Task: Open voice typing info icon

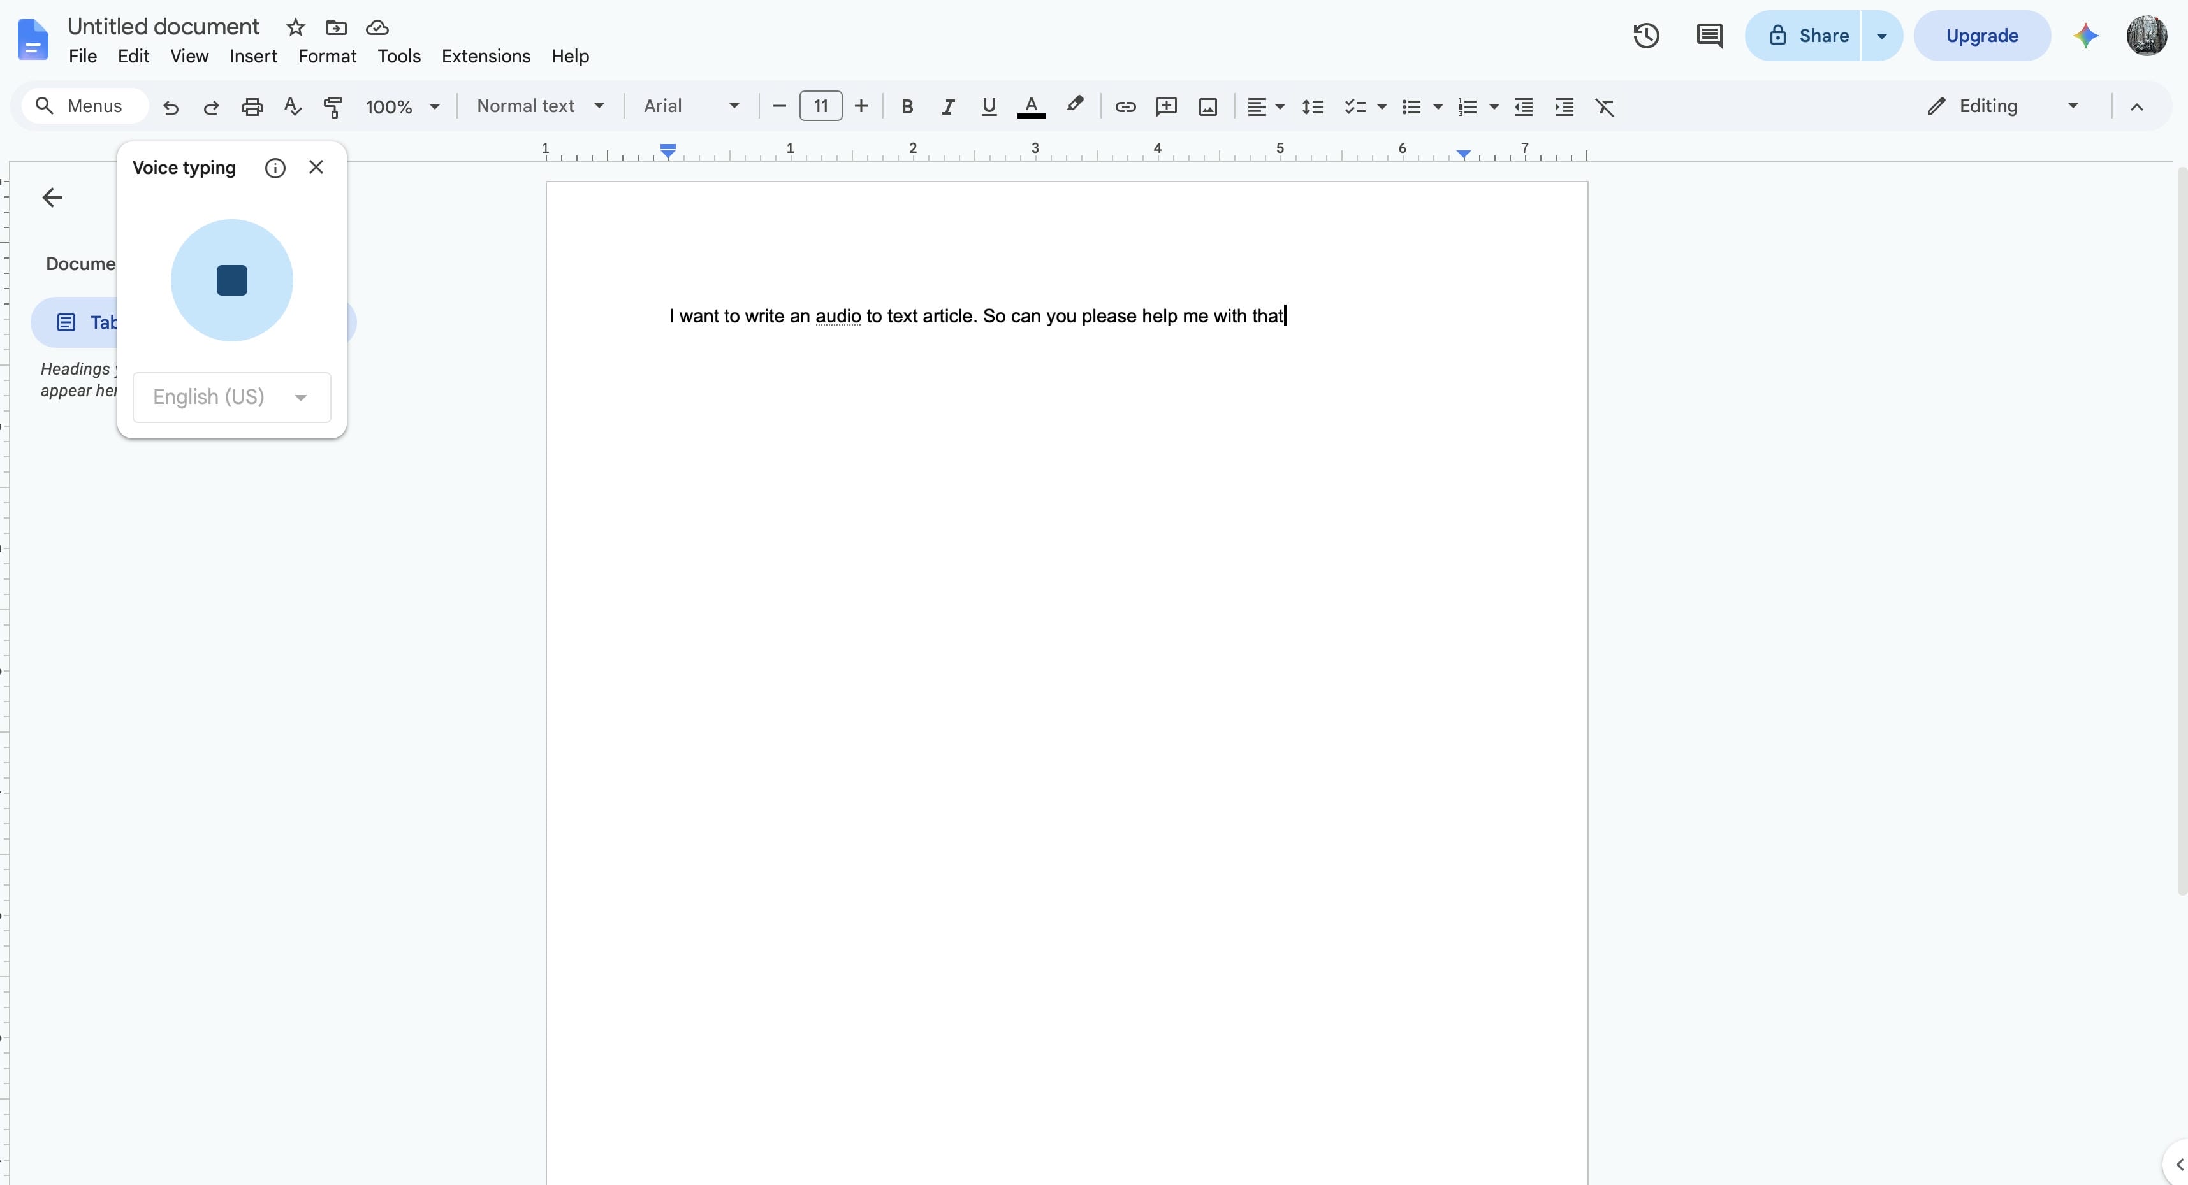Action: [275, 168]
